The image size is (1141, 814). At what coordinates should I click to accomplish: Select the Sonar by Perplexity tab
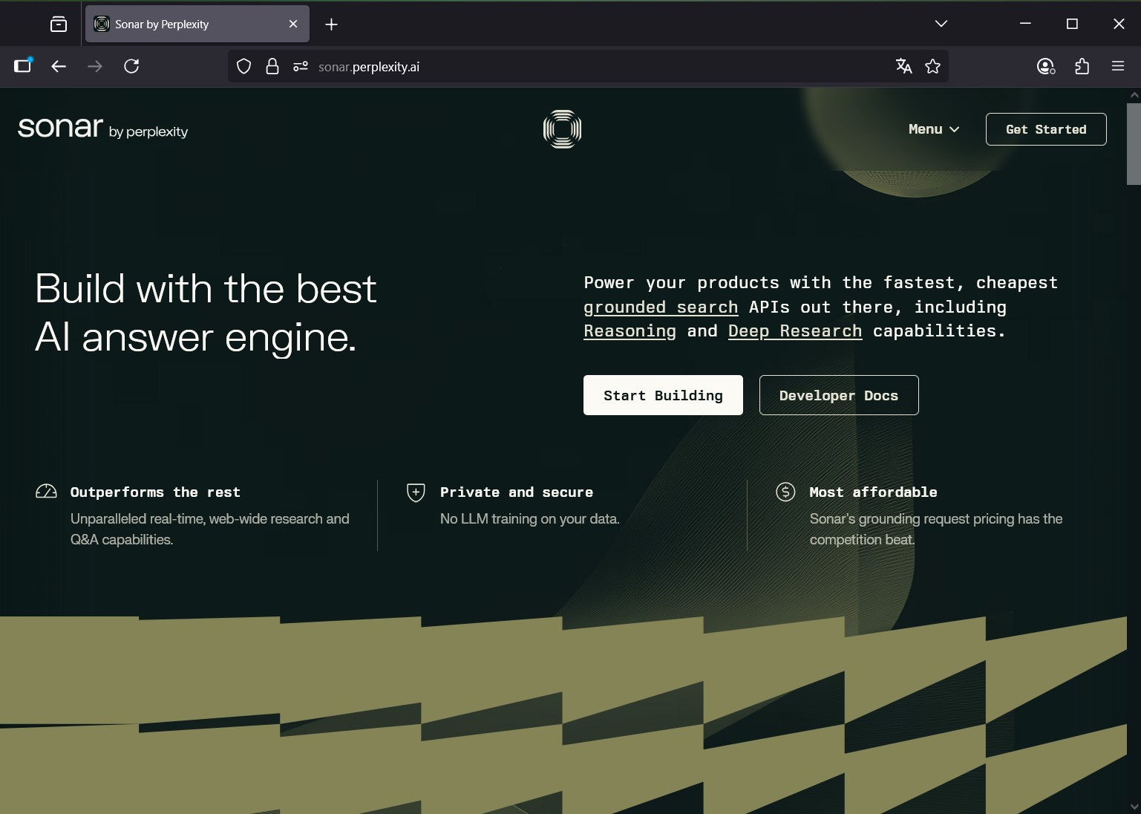pyautogui.click(x=197, y=25)
